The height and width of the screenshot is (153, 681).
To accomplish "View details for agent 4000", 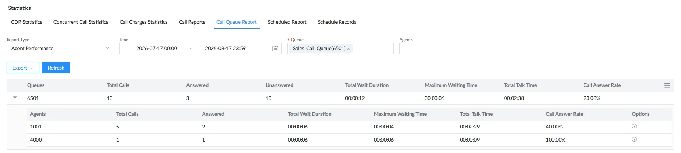I will (634, 139).
